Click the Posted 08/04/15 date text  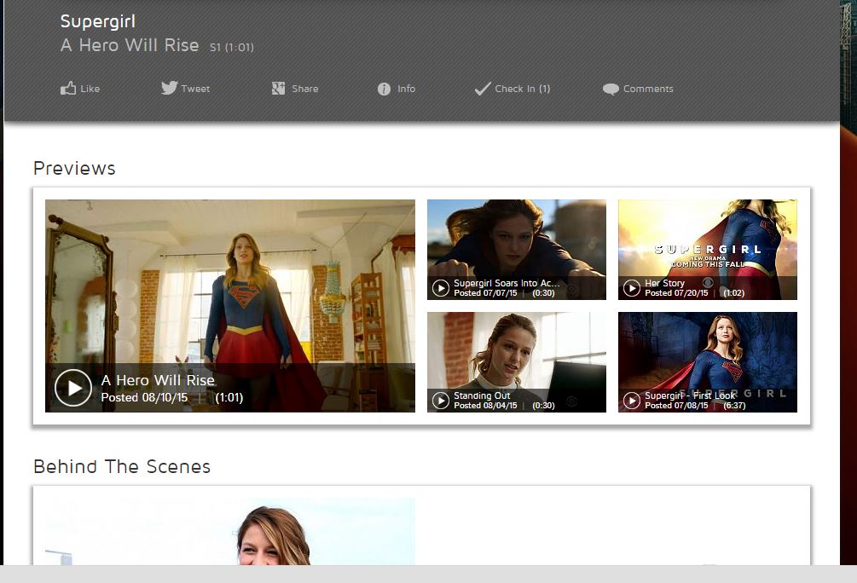(485, 406)
